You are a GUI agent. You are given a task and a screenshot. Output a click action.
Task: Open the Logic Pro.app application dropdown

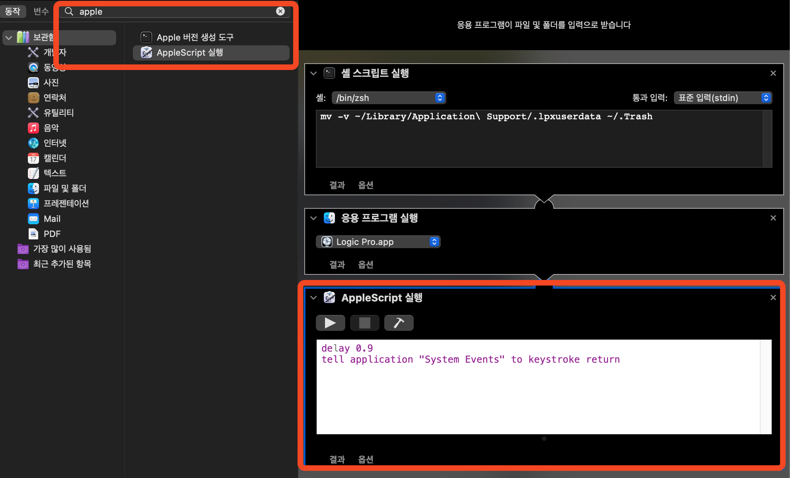tap(378, 242)
